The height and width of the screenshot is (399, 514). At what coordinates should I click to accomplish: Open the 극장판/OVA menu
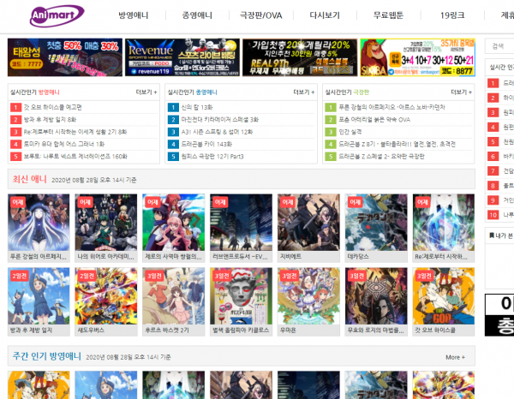point(261,15)
